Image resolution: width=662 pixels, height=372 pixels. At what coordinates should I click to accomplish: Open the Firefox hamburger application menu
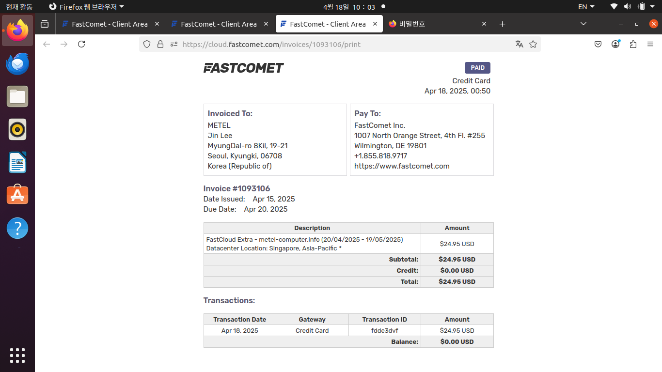pos(650,44)
